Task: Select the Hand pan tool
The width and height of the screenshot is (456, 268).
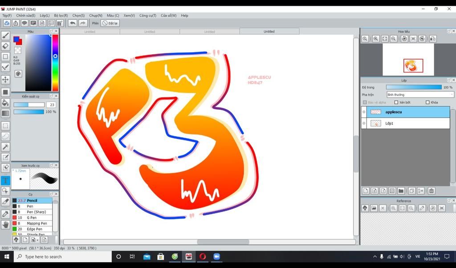Action: coord(5,224)
